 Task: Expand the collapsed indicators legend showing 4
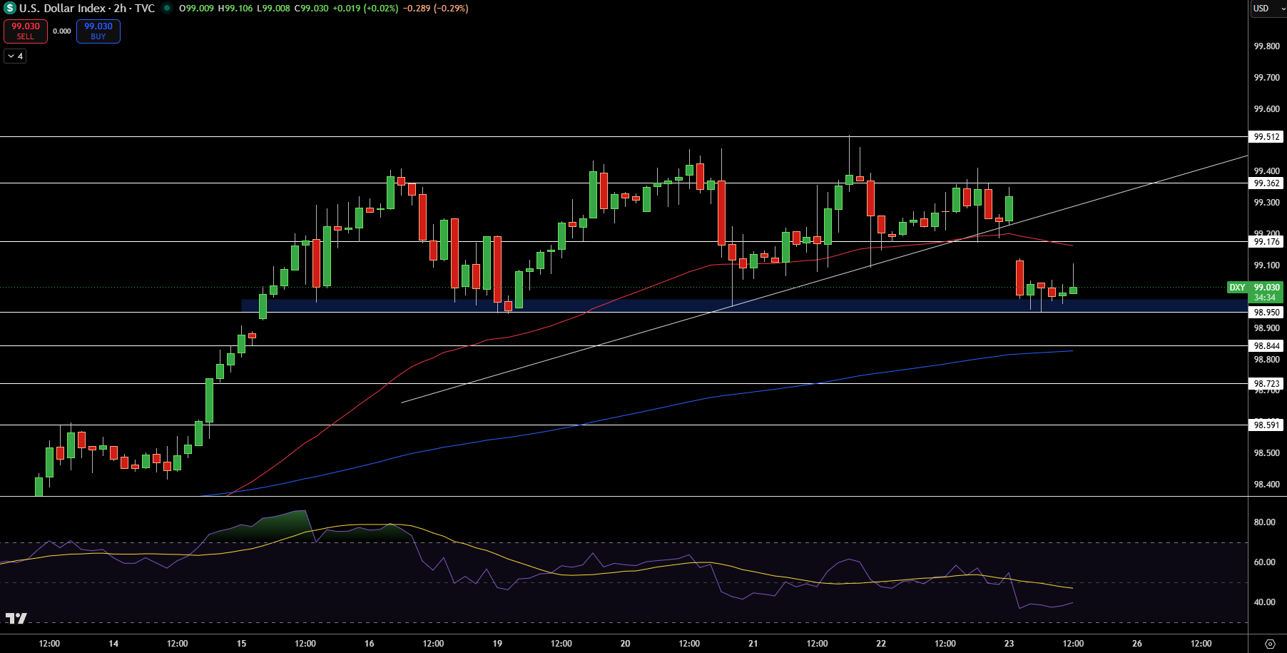[x=15, y=56]
